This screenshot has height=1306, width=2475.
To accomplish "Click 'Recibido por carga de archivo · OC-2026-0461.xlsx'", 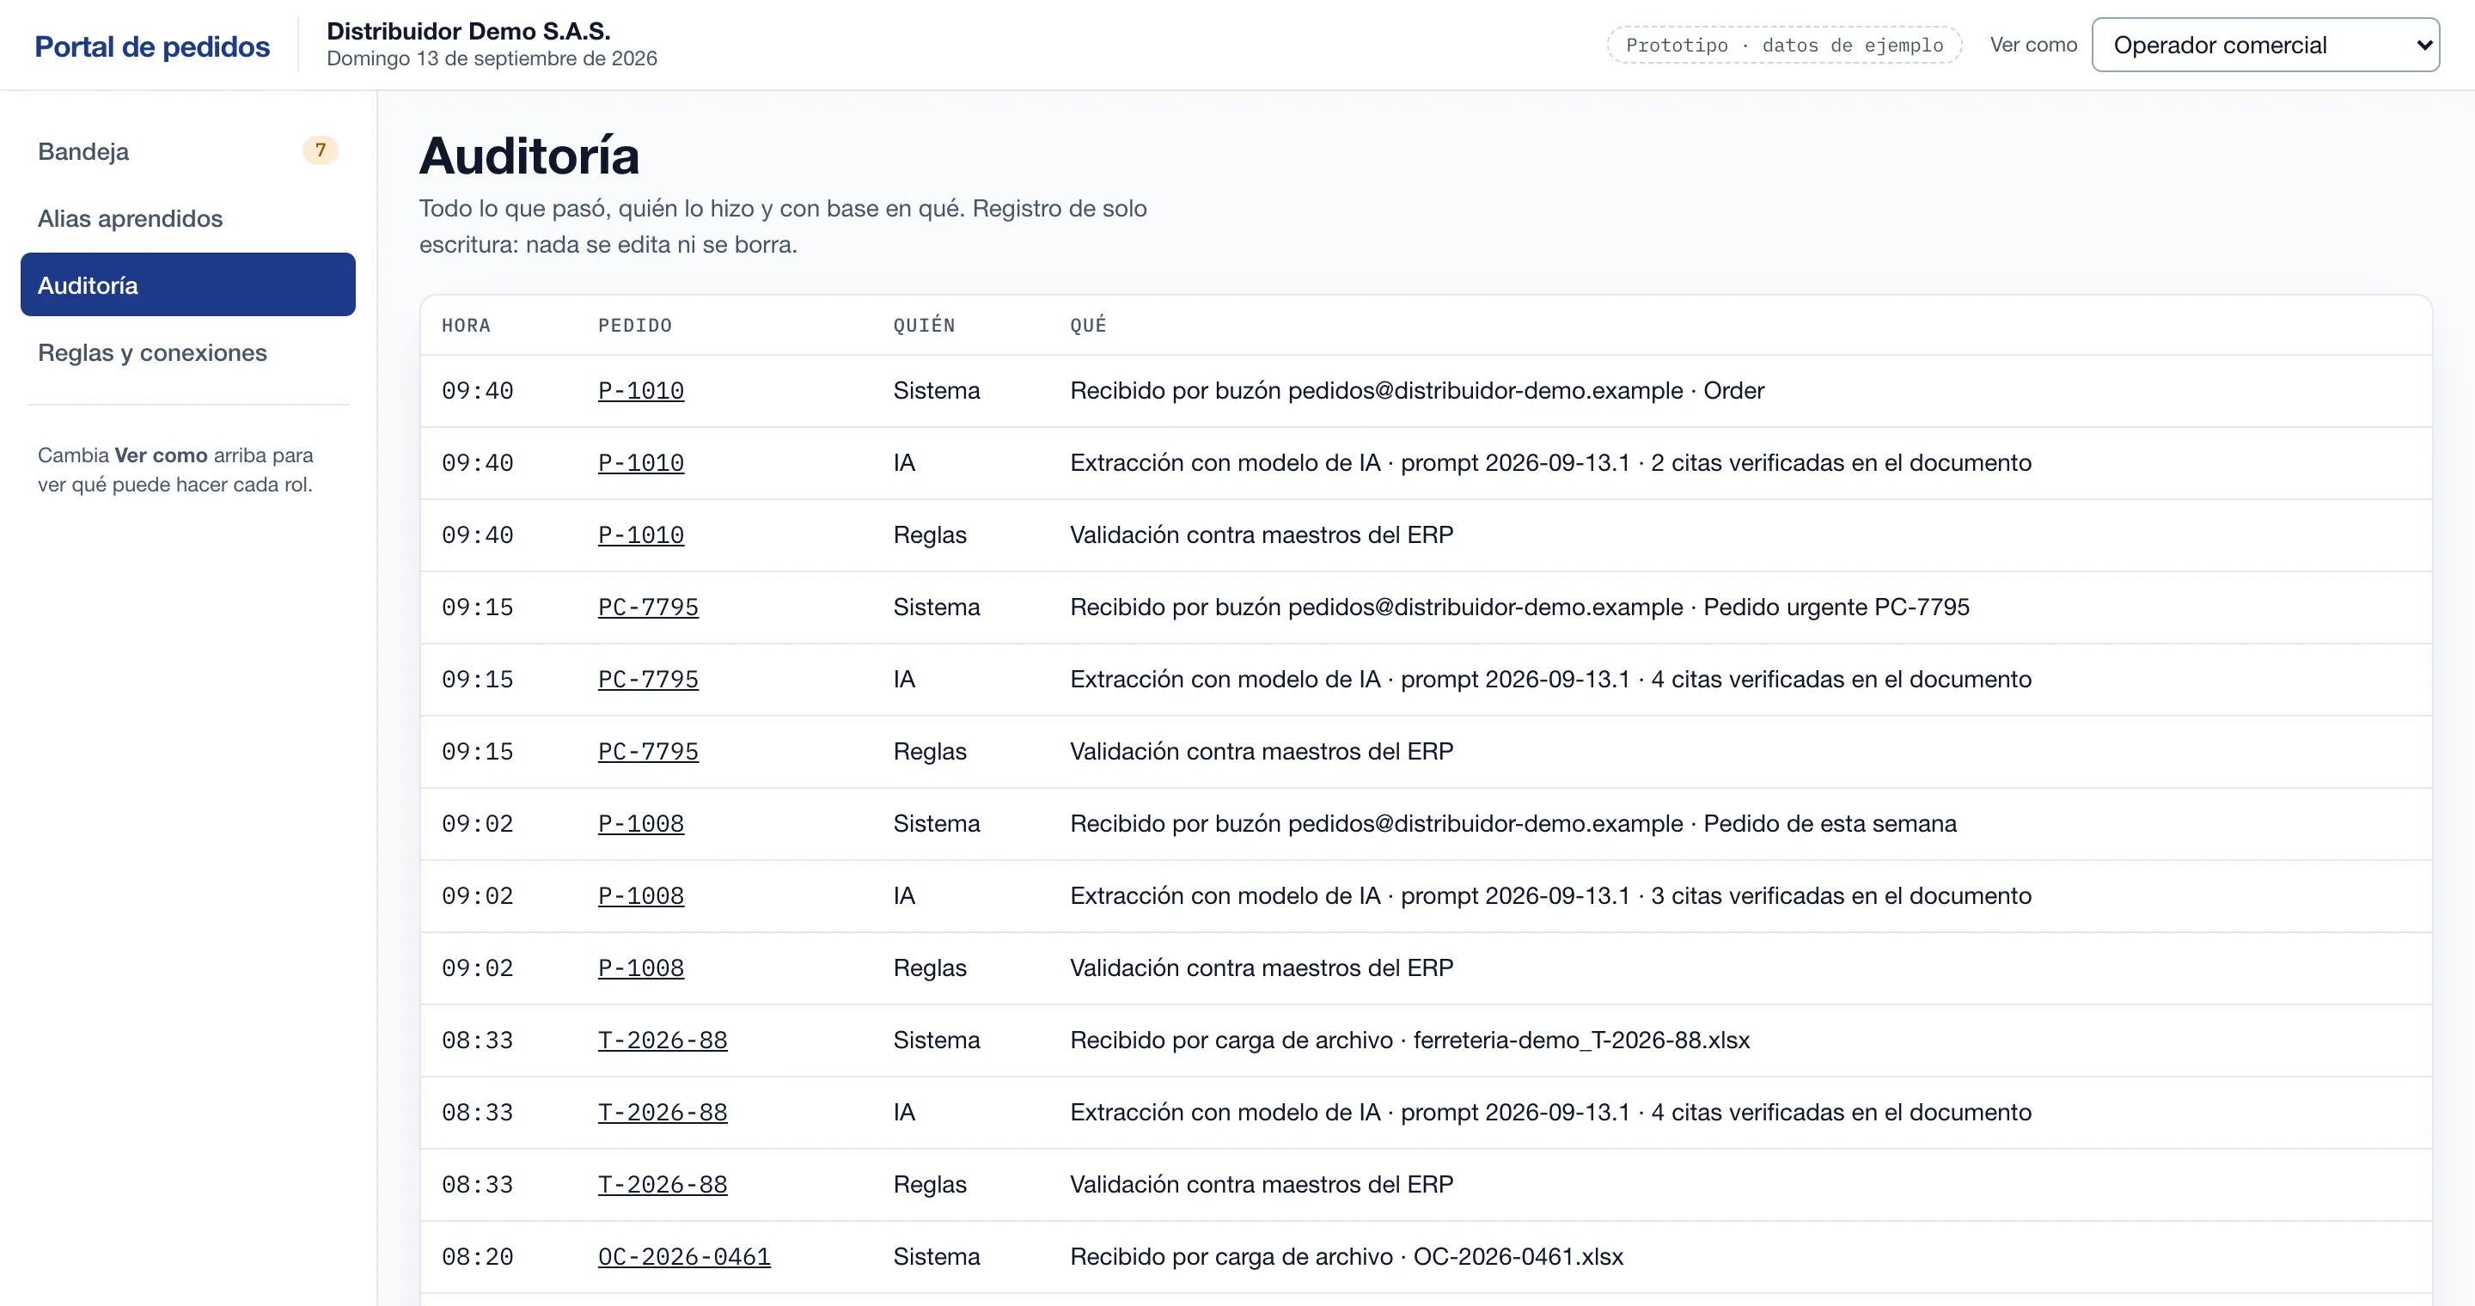I will (x=1346, y=1256).
